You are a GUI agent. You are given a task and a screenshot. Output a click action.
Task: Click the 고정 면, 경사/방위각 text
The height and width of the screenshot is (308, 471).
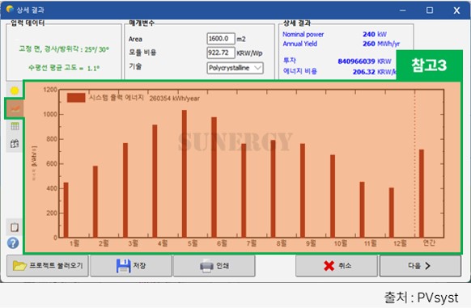coord(64,49)
